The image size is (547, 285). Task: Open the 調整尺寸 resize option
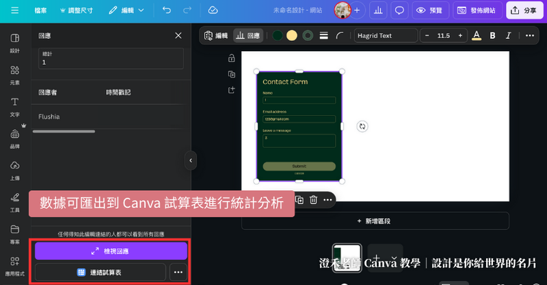(x=77, y=10)
